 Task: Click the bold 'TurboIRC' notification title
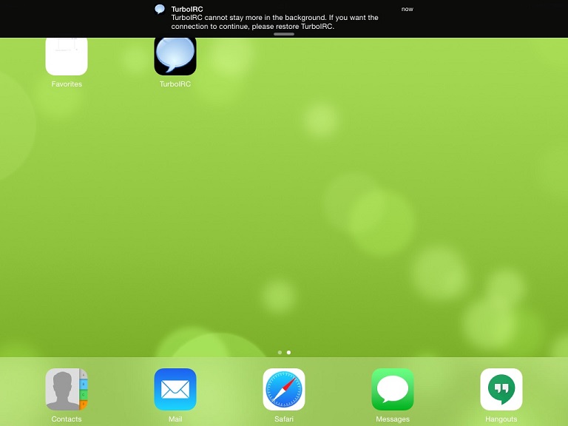[x=187, y=9]
